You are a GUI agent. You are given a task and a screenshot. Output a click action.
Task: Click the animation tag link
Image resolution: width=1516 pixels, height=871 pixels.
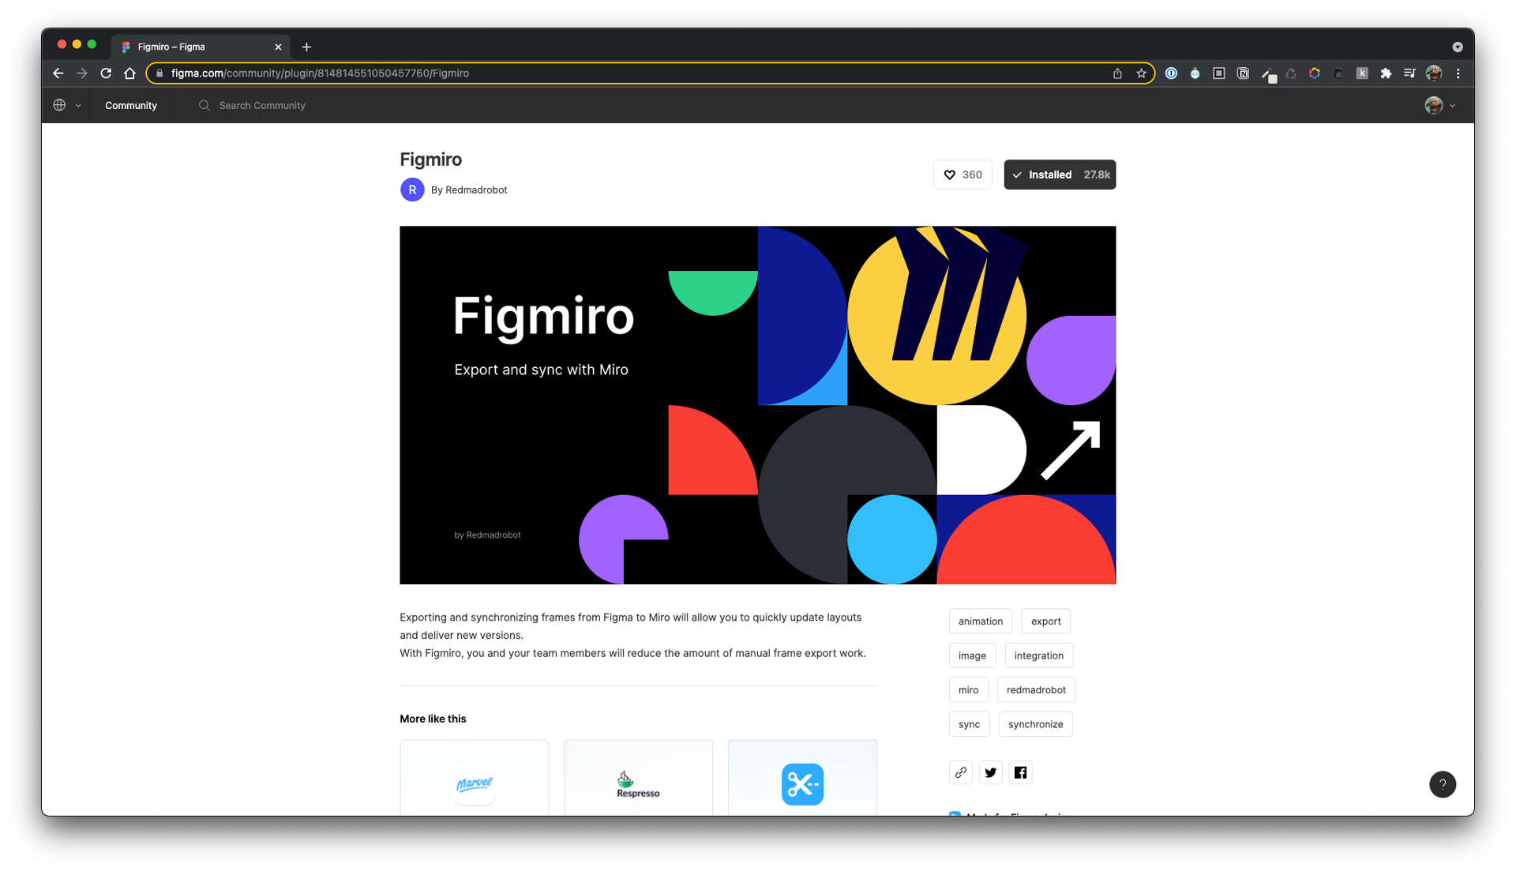981,620
